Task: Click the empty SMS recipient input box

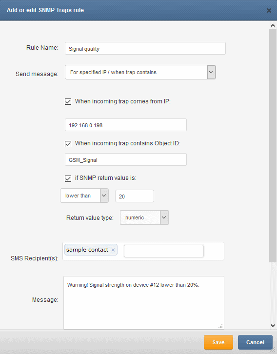Action: [164, 251]
